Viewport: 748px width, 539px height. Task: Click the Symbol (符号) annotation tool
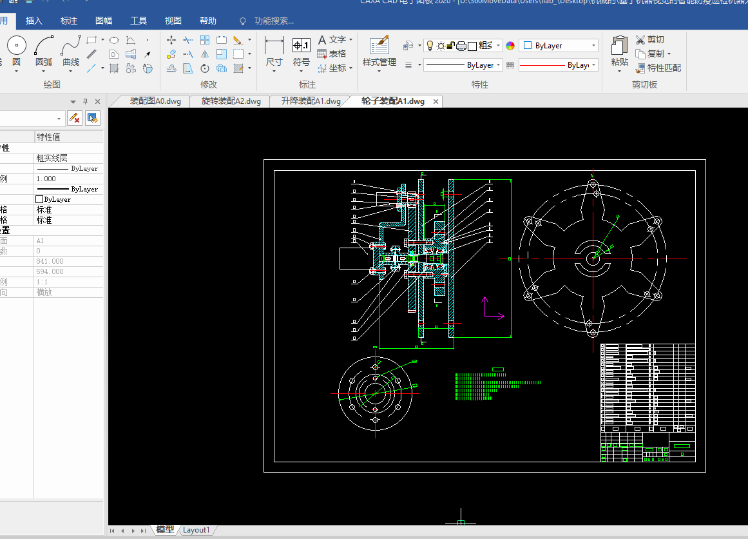301,52
